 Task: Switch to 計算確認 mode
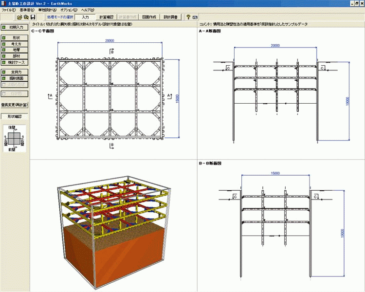click(106, 17)
